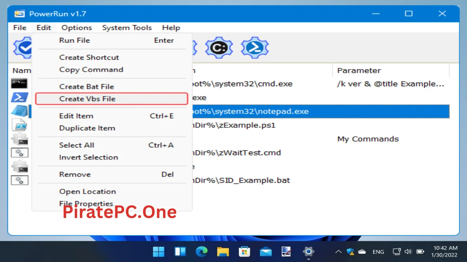Open the Windows Start menu
Image resolution: width=467 pixels, height=262 pixels.
(159, 251)
